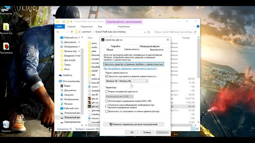
Task: Refresh the Explorer address bar location
Action: [x=149, y=32]
